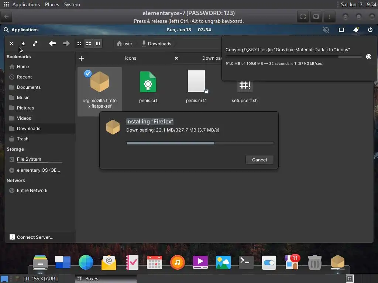Viewport: 378px width, 283px height.
Task: Open Trash from the dock
Action: tap(315, 262)
